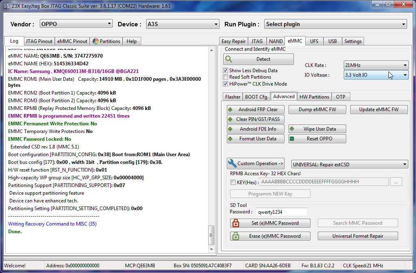The height and width of the screenshot is (273, 416).
Task: Click the Universal Format Repair button
Action: pos(358,236)
